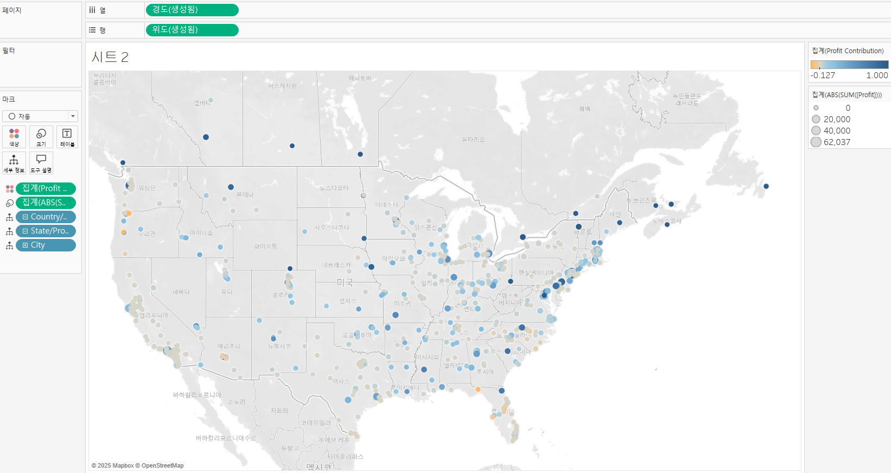This screenshot has width=891, height=473.
Task: Open the 레이블 (Label) marks card
Action: 67,137
